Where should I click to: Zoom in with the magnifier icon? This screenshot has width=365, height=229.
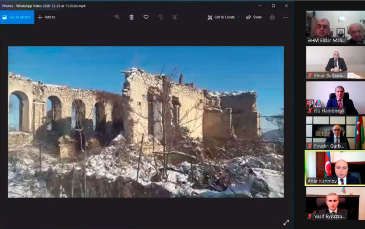click(x=118, y=17)
